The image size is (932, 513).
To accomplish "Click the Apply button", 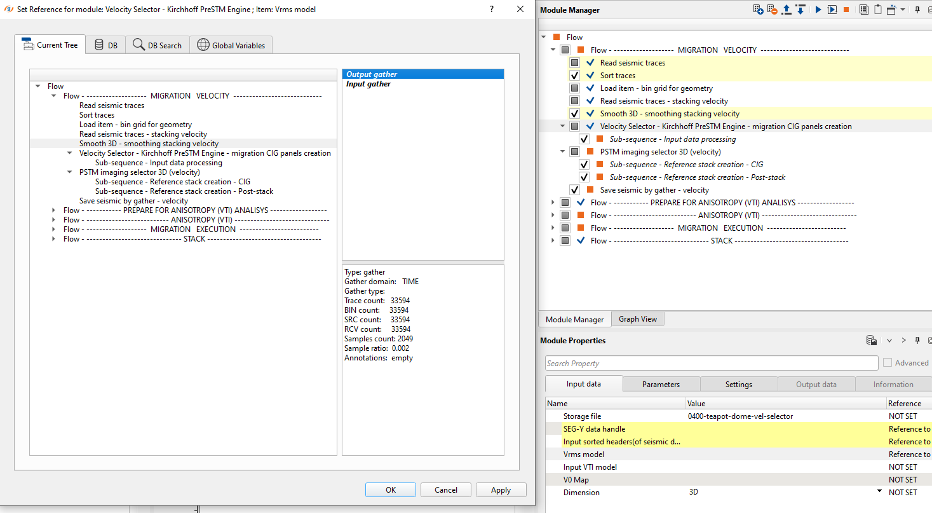I will 501,489.
